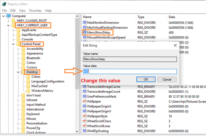
Task: Click the MaxMonitorDimension DWORD icon
Action: pyautogui.click(x=85, y=23)
